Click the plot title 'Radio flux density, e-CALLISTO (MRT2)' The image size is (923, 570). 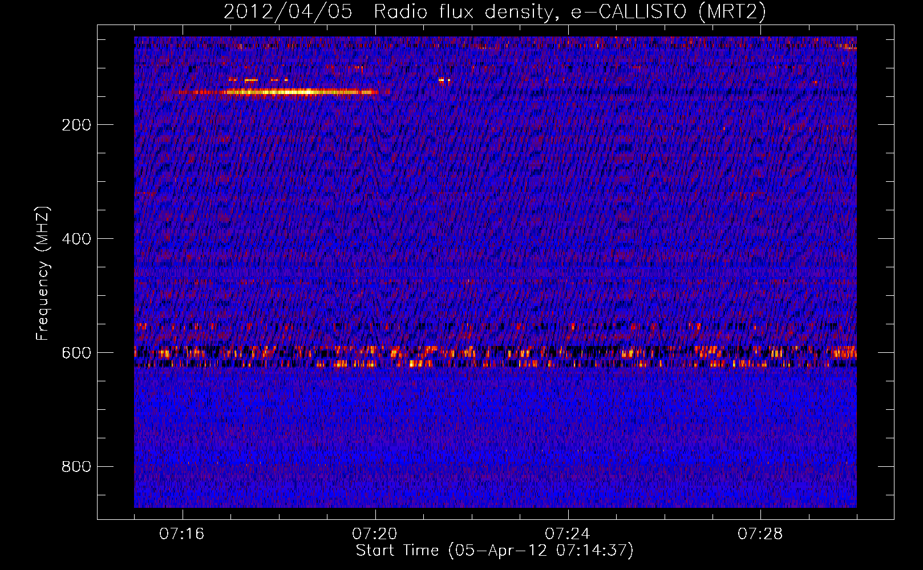point(570,12)
